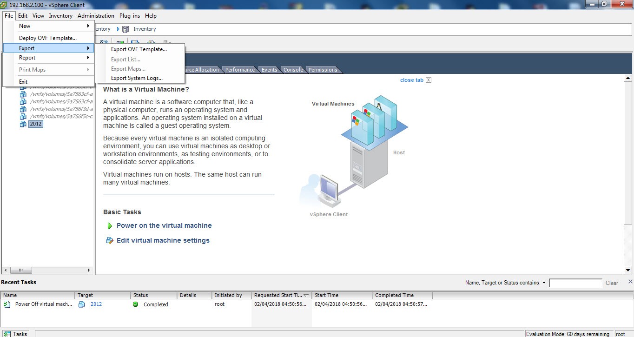The height and width of the screenshot is (337, 634).
Task: Click the Details column header
Action: point(194,295)
